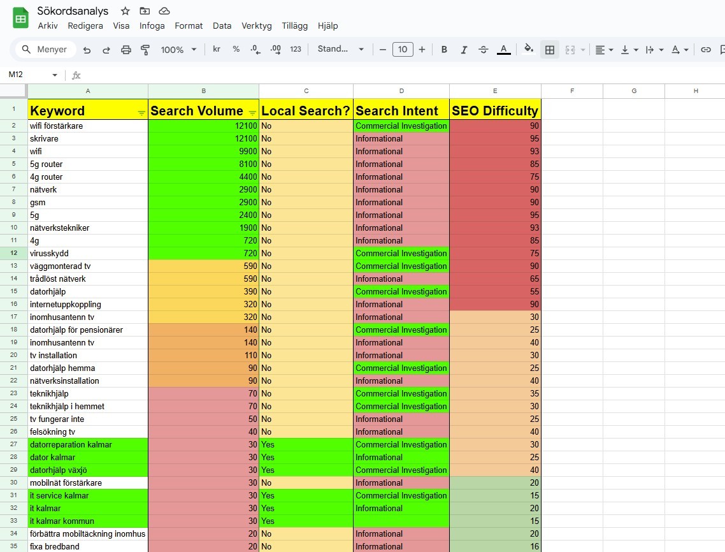The width and height of the screenshot is (725, 552).
Task: Click the Menyer search box
Action: [x=45, y=50]
